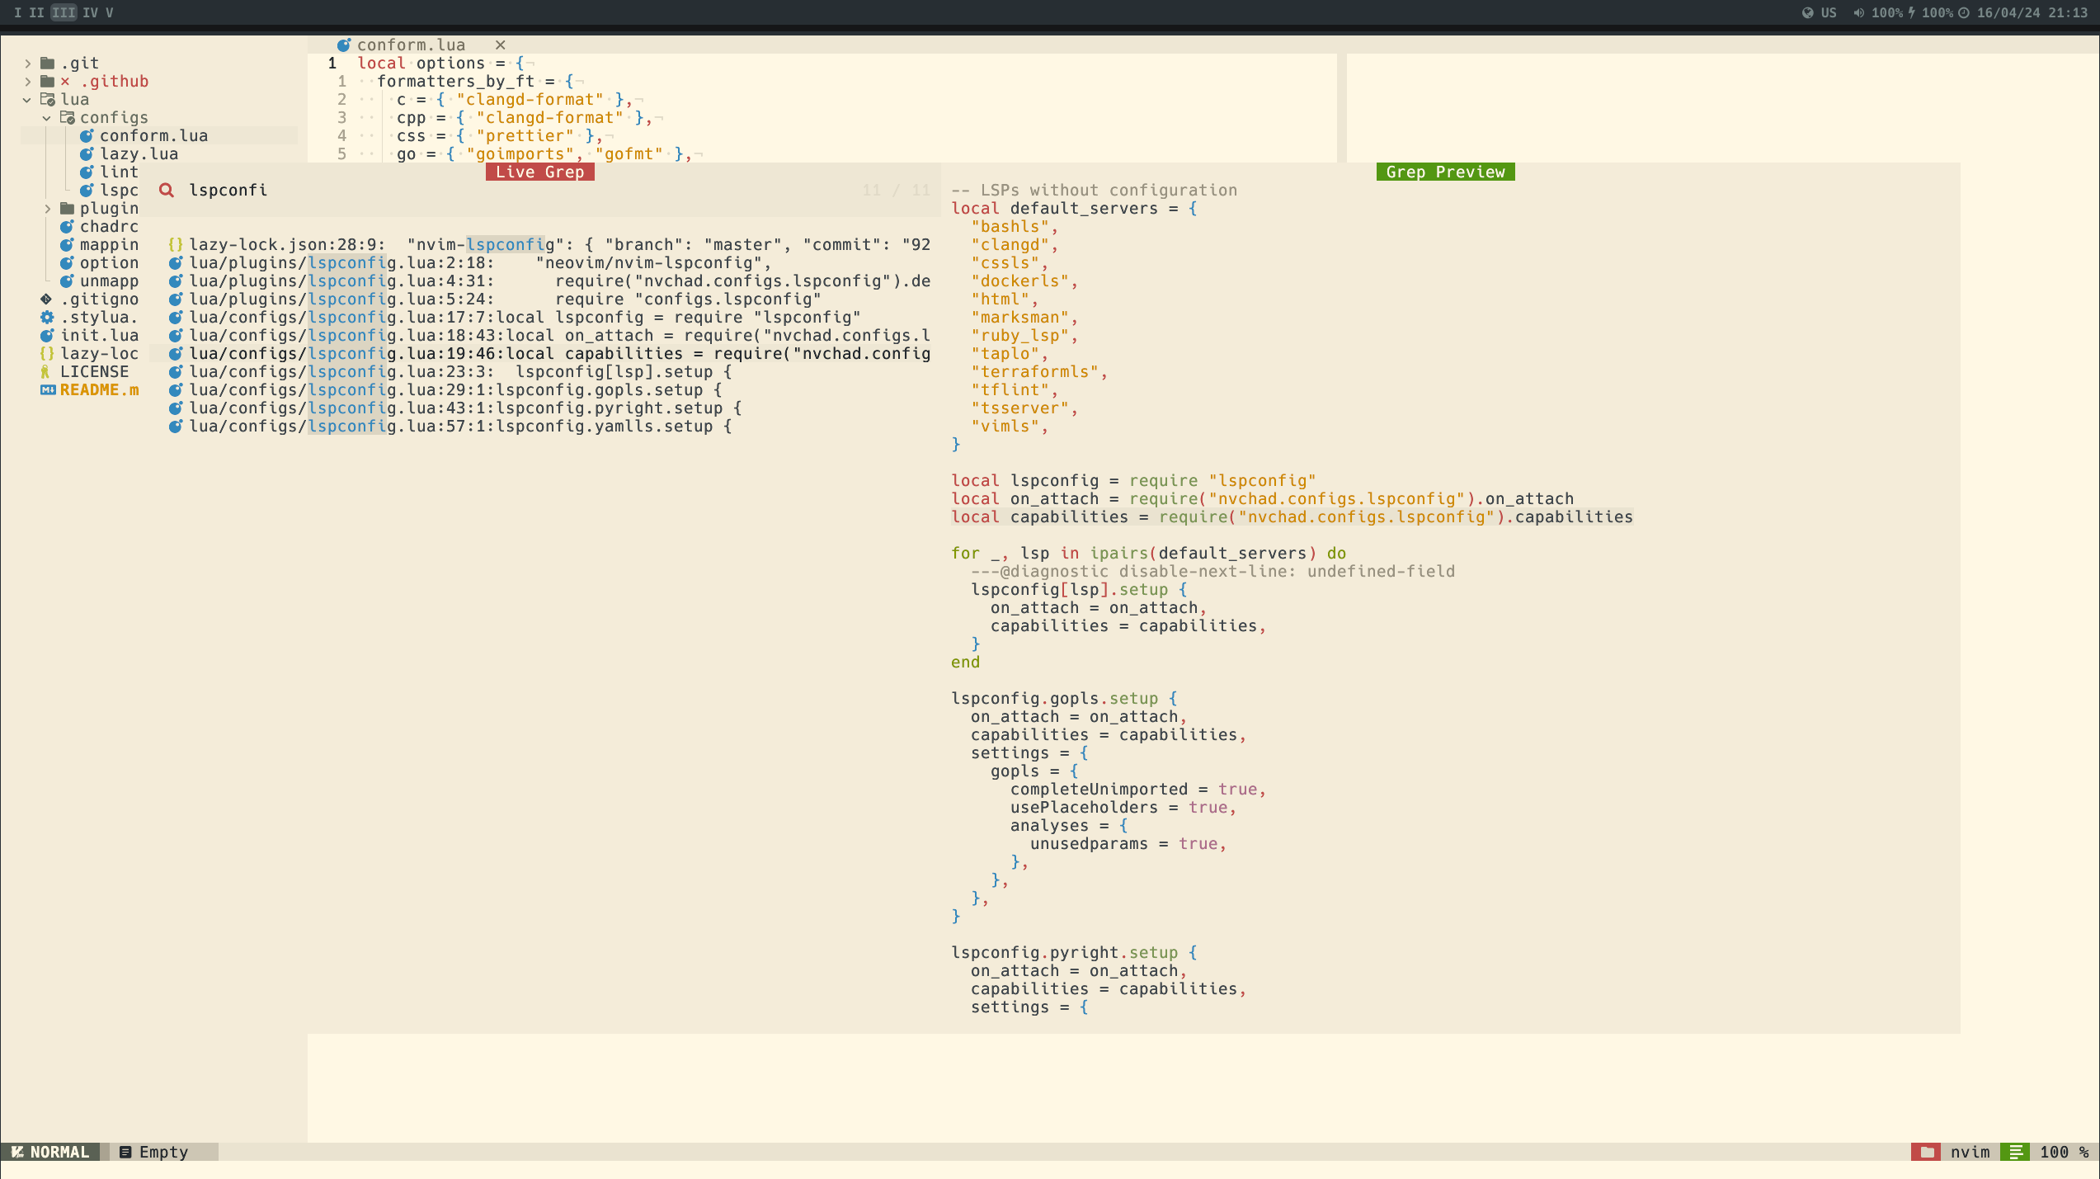Open init.lua from the tree
2100x1179 pixels.
pyautogui.click(x=99, y=336)
